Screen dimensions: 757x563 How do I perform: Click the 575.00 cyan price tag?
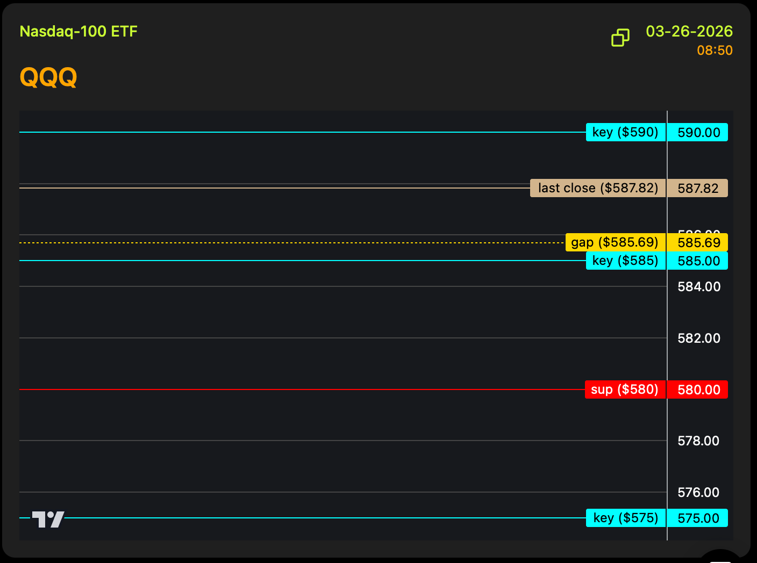tap(698, 518)
